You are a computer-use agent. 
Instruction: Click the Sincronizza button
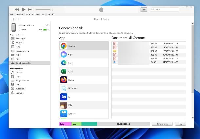tap(162, 124)
